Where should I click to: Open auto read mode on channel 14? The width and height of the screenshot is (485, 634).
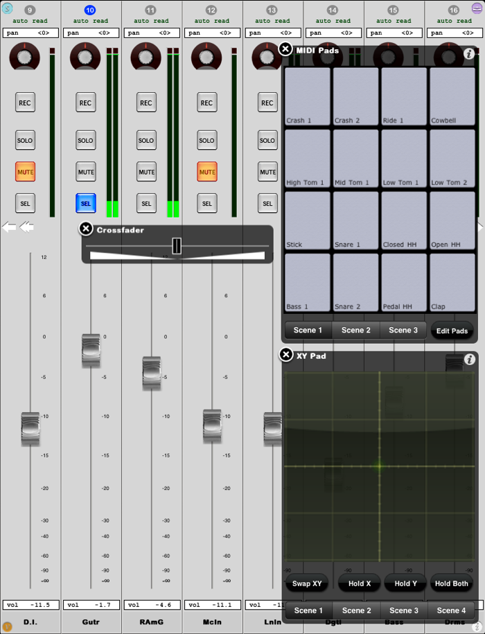[x=333, y=21]
